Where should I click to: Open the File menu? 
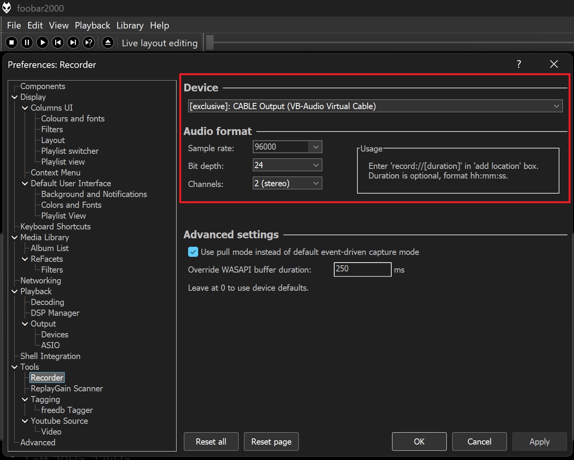(14, 25)
